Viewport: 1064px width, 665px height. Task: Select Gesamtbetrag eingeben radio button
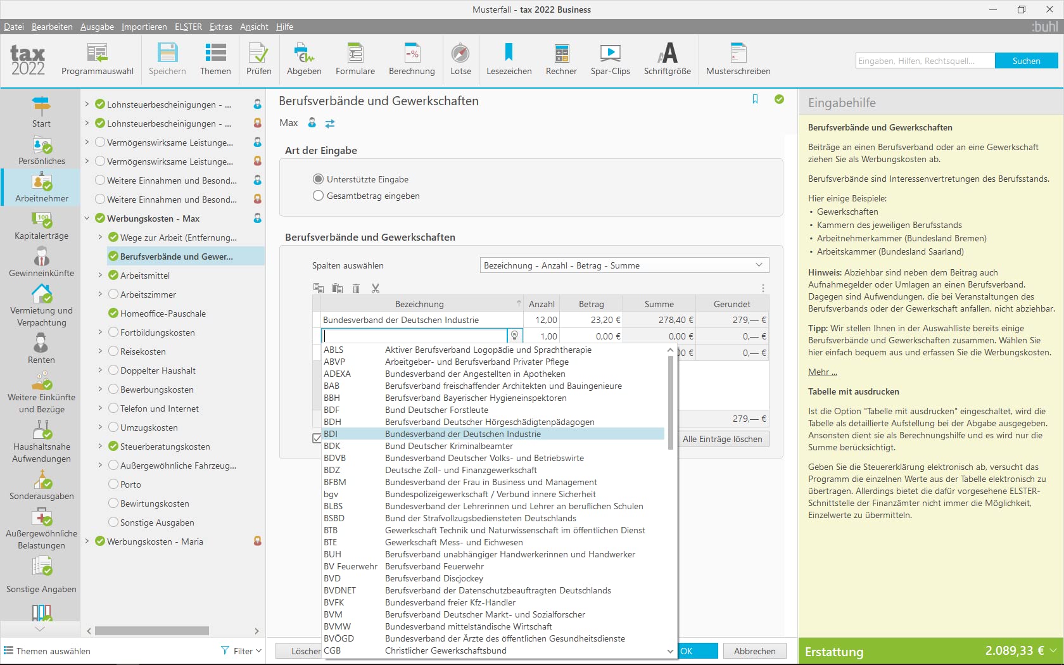coord(319,196)
